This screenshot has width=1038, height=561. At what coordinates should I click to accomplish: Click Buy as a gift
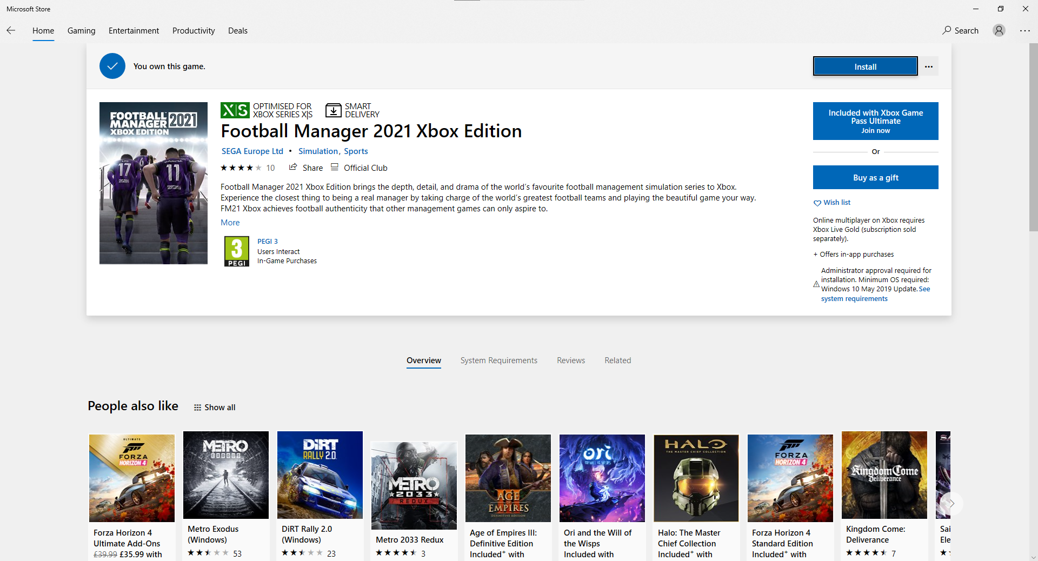[876, 177]
